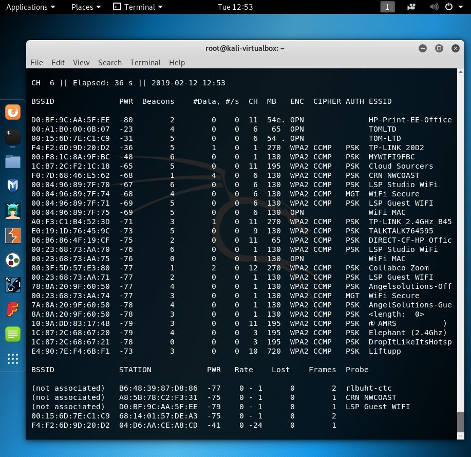Open the View menu
Viewport: 471px width, 457px height.
pos(81,63)
